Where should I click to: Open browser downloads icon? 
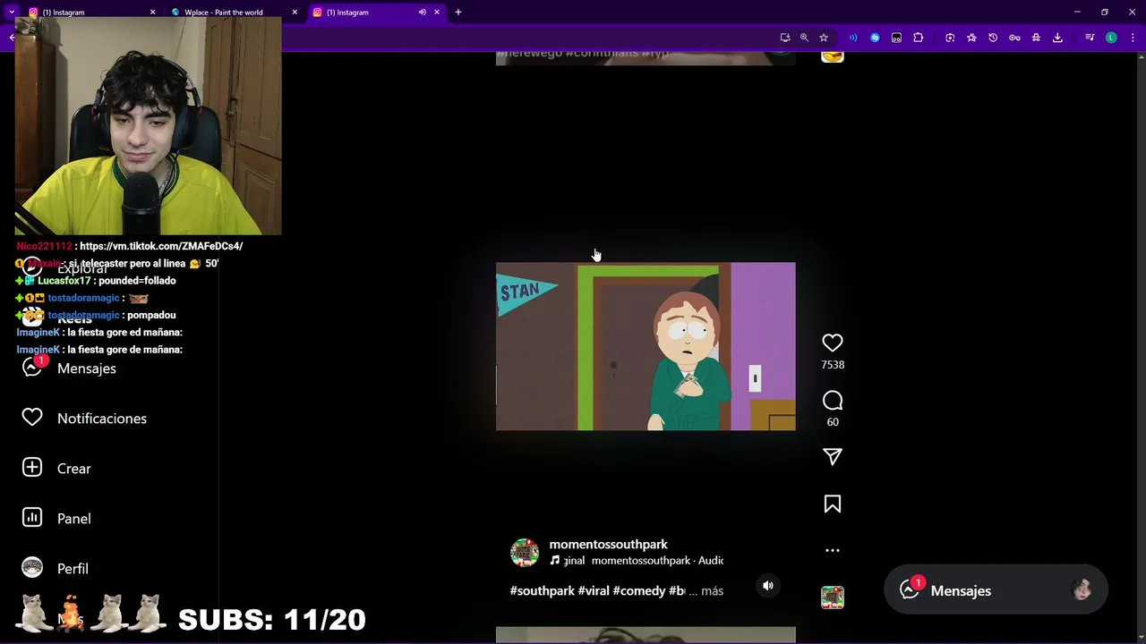tap(1057, 38)
